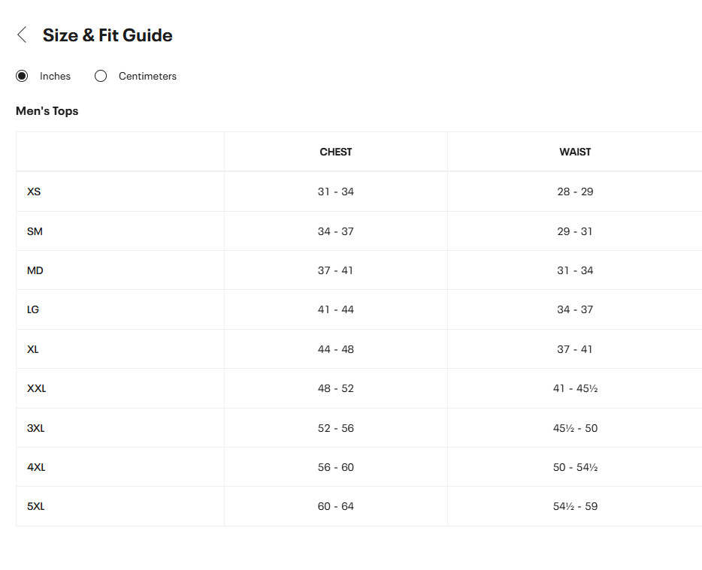The width and height of the screenshot is (702, 570).
Task: Click the Centimeters label text
Action: (x=147, y=77)
